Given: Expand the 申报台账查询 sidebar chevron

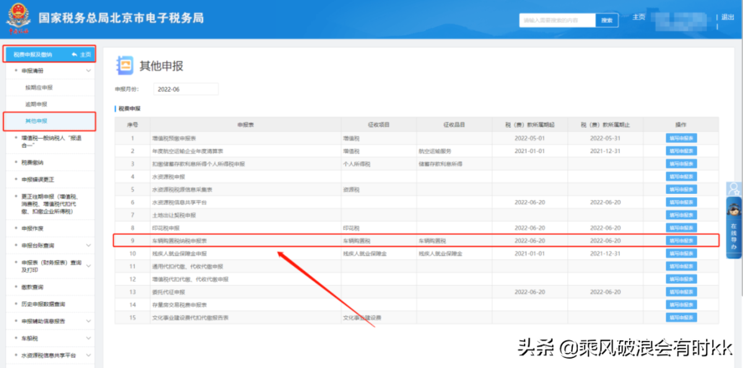Looking at the screenshot, I should (89, 246).
